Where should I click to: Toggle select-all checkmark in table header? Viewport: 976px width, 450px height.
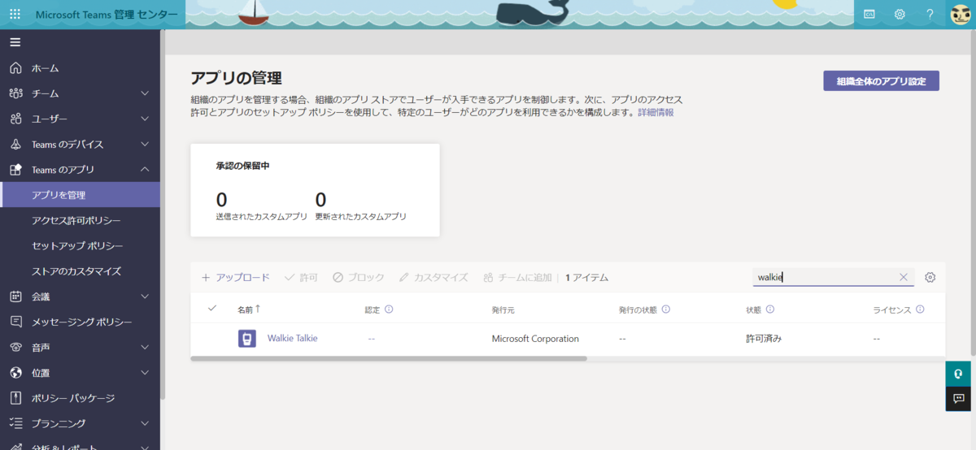(212, 308)
